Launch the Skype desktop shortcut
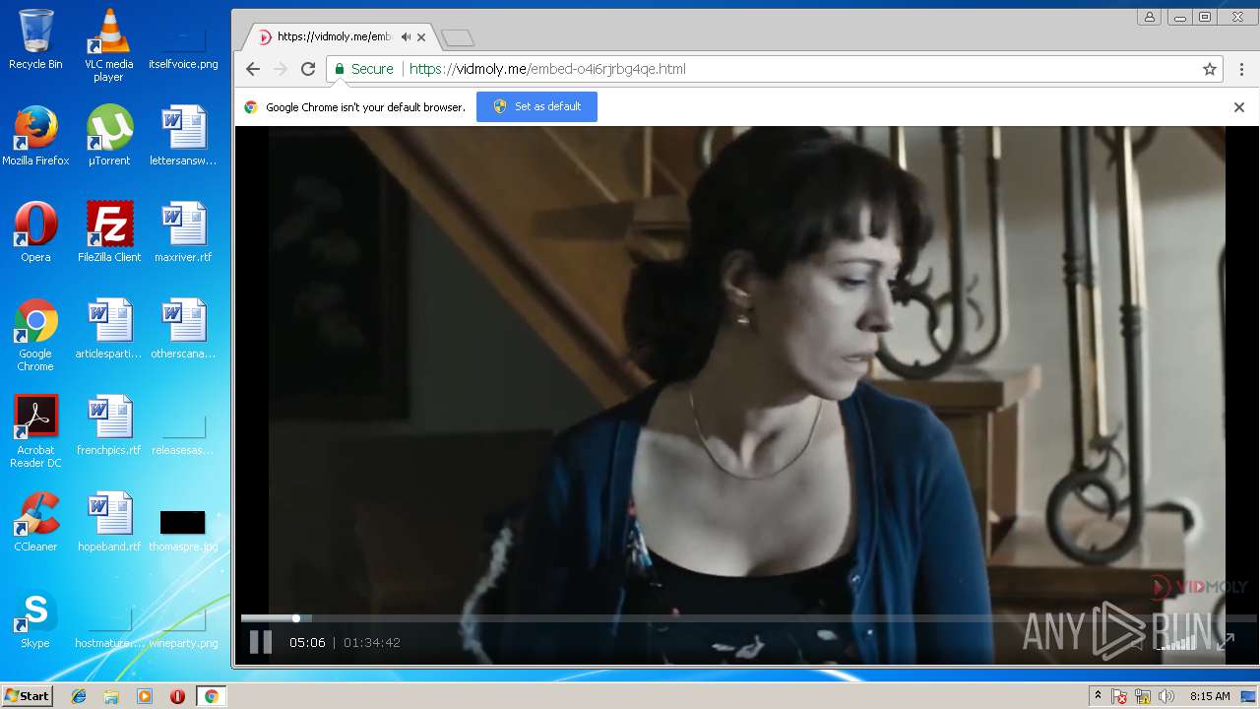Screen dimensions: 1260x709 35,618
